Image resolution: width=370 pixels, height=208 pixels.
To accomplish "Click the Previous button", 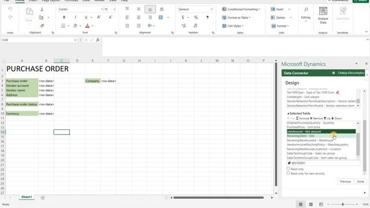I will (346, 181).
